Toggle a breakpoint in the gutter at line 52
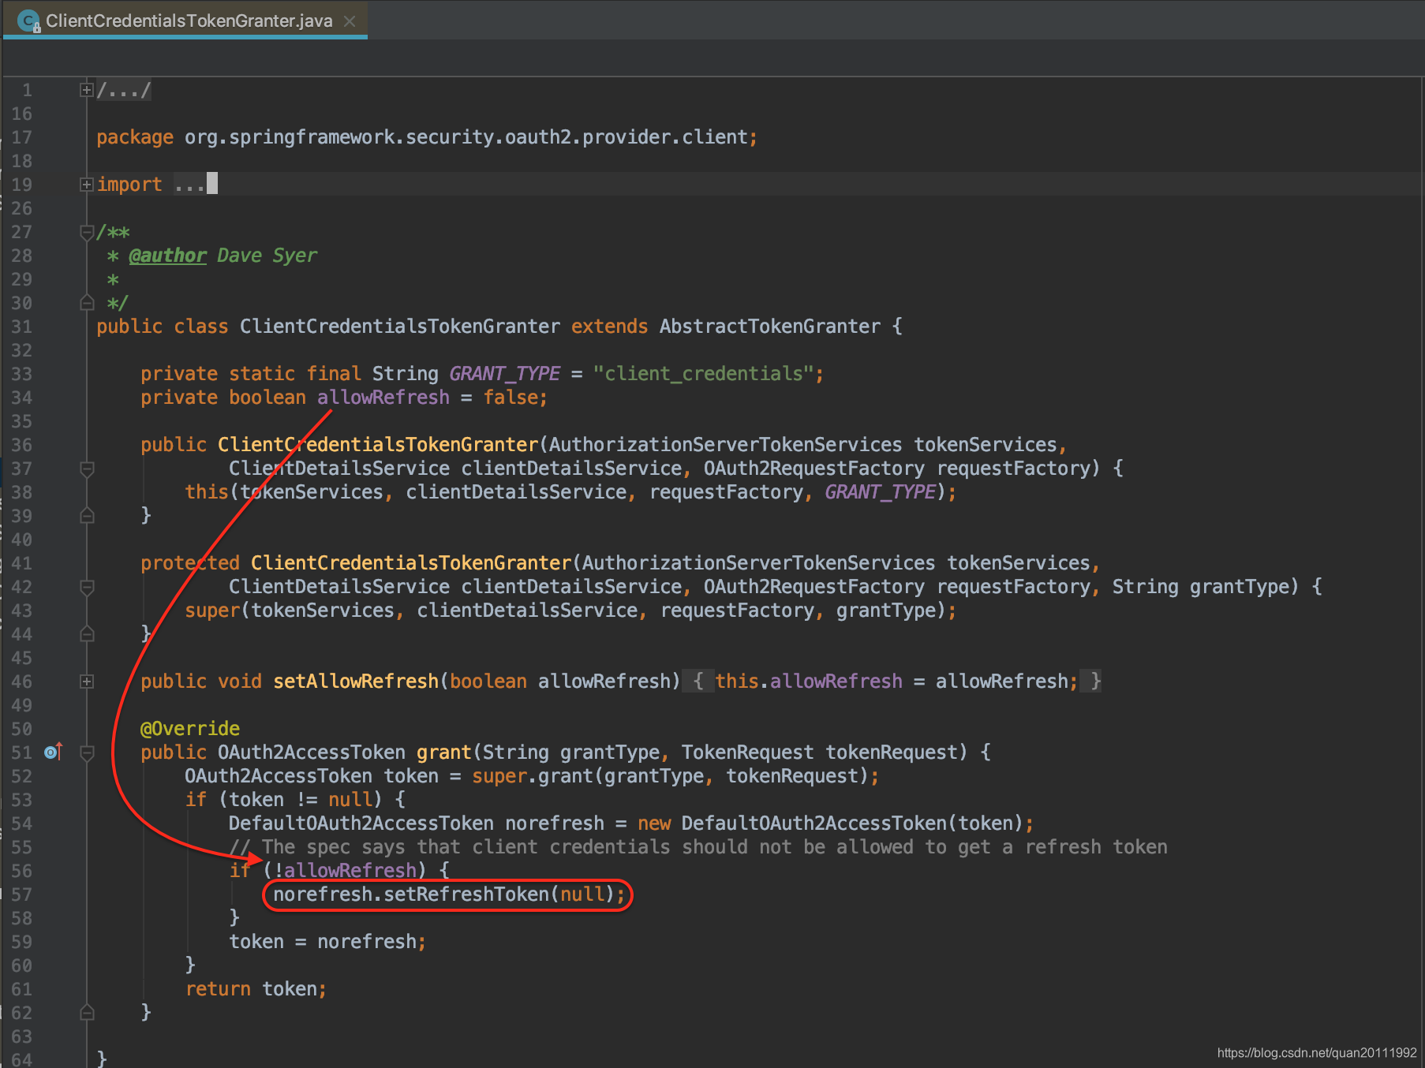 coord(53,776)
